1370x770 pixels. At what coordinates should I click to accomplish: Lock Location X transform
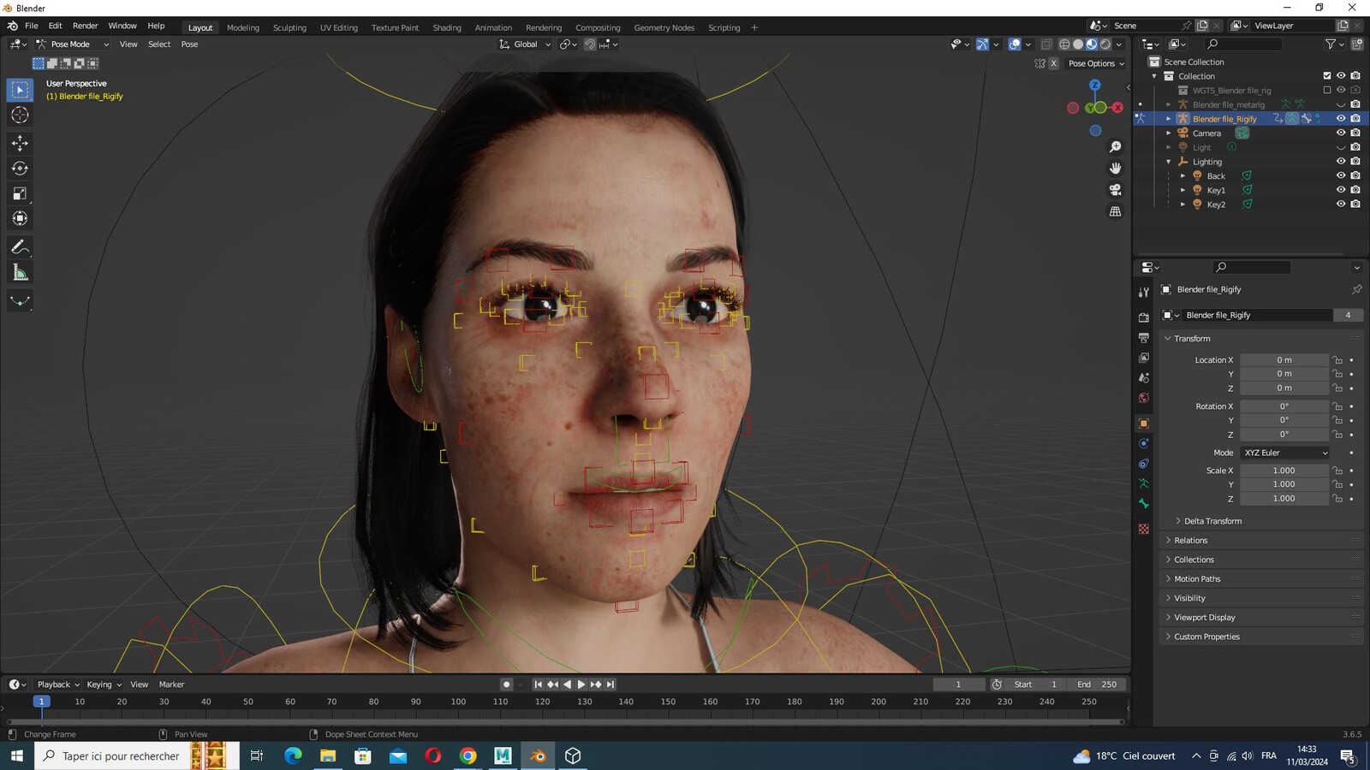[1337, 360]
